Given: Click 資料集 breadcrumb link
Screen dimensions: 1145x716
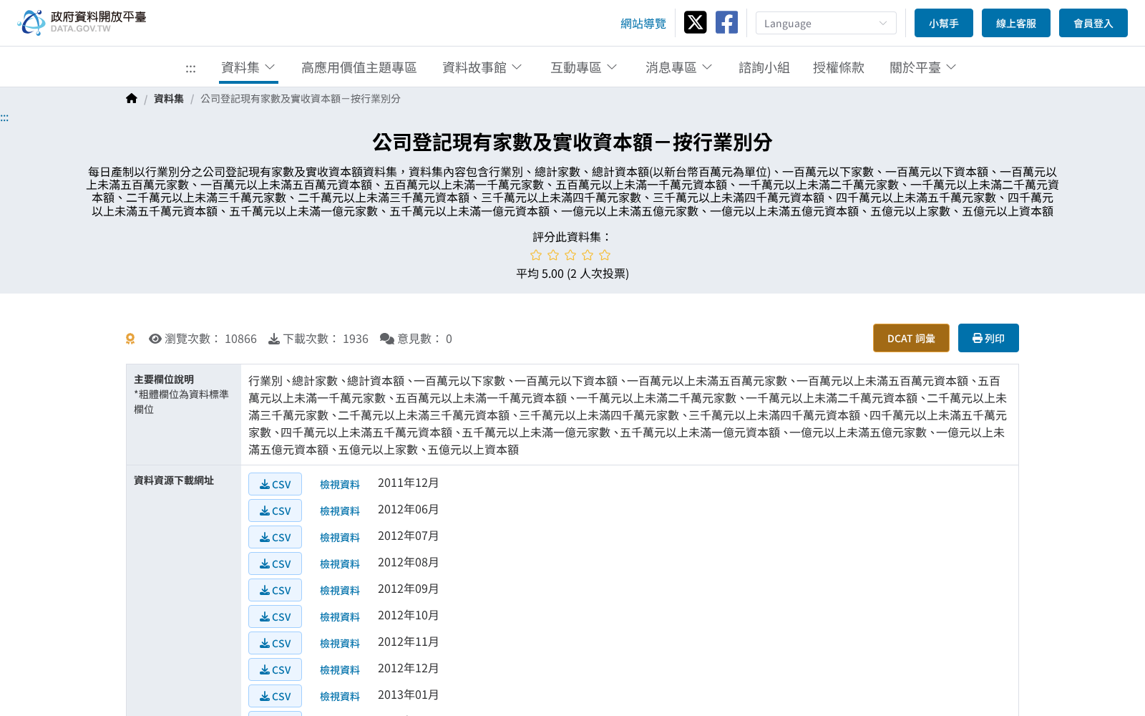Looking at the screenshot, I should pyautogui.click(x=169, y=99).
